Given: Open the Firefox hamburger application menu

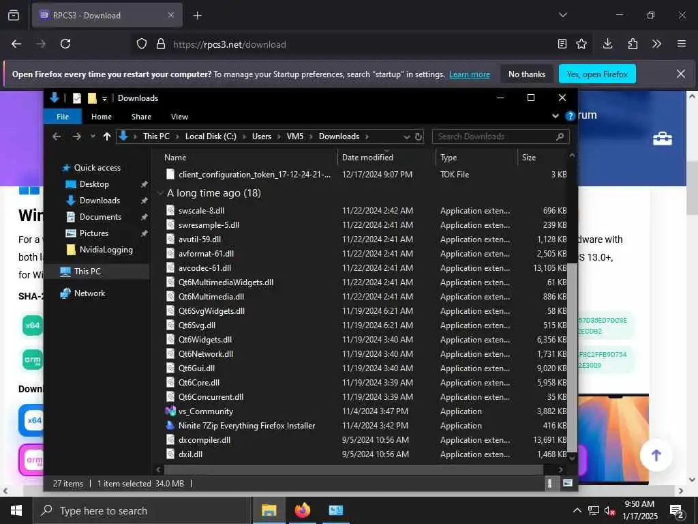Looking at the screenshot, I should [x=682, y=44].
